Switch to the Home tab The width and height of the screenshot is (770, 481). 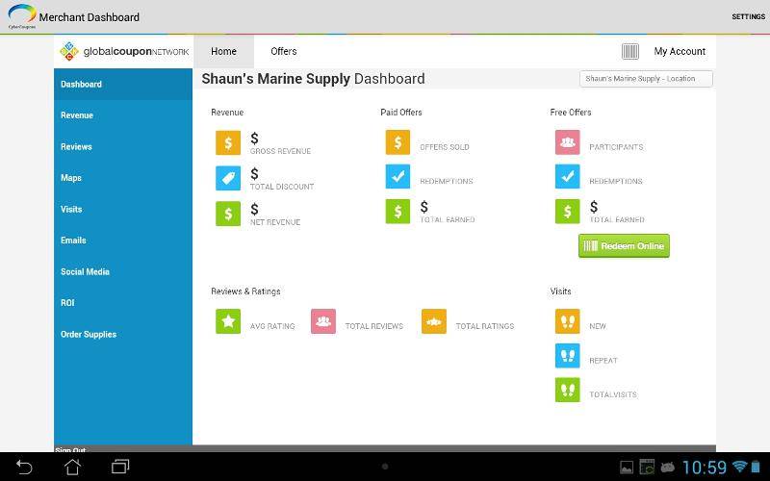(x=224, y=51)
